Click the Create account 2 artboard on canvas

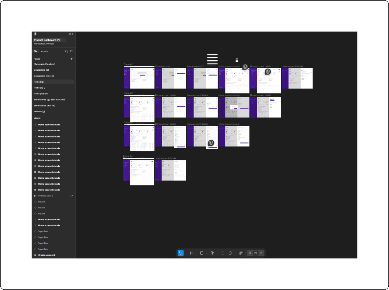(x=202, y=78)
